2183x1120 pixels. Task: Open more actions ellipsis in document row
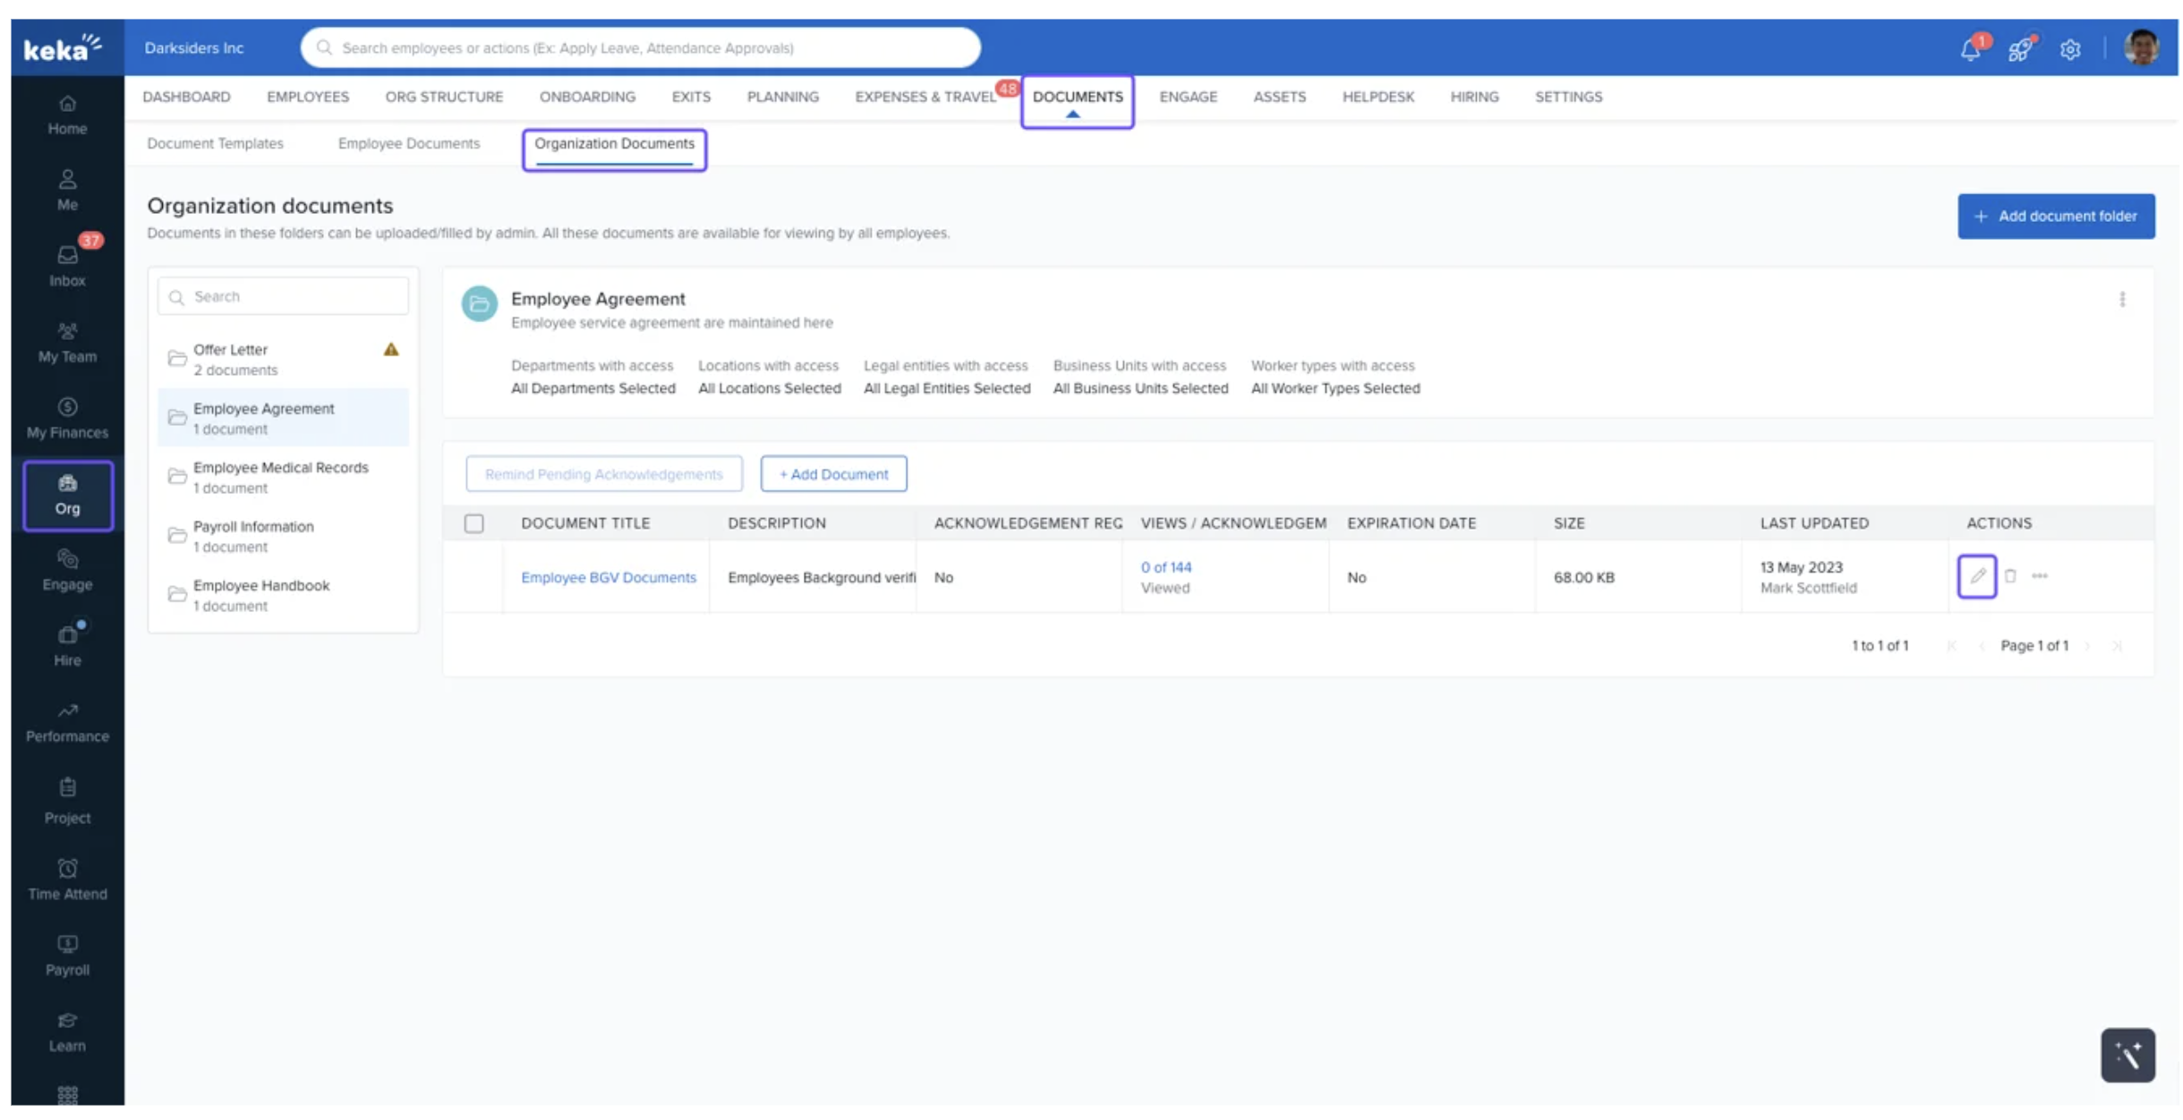(x=2039, y=576)
